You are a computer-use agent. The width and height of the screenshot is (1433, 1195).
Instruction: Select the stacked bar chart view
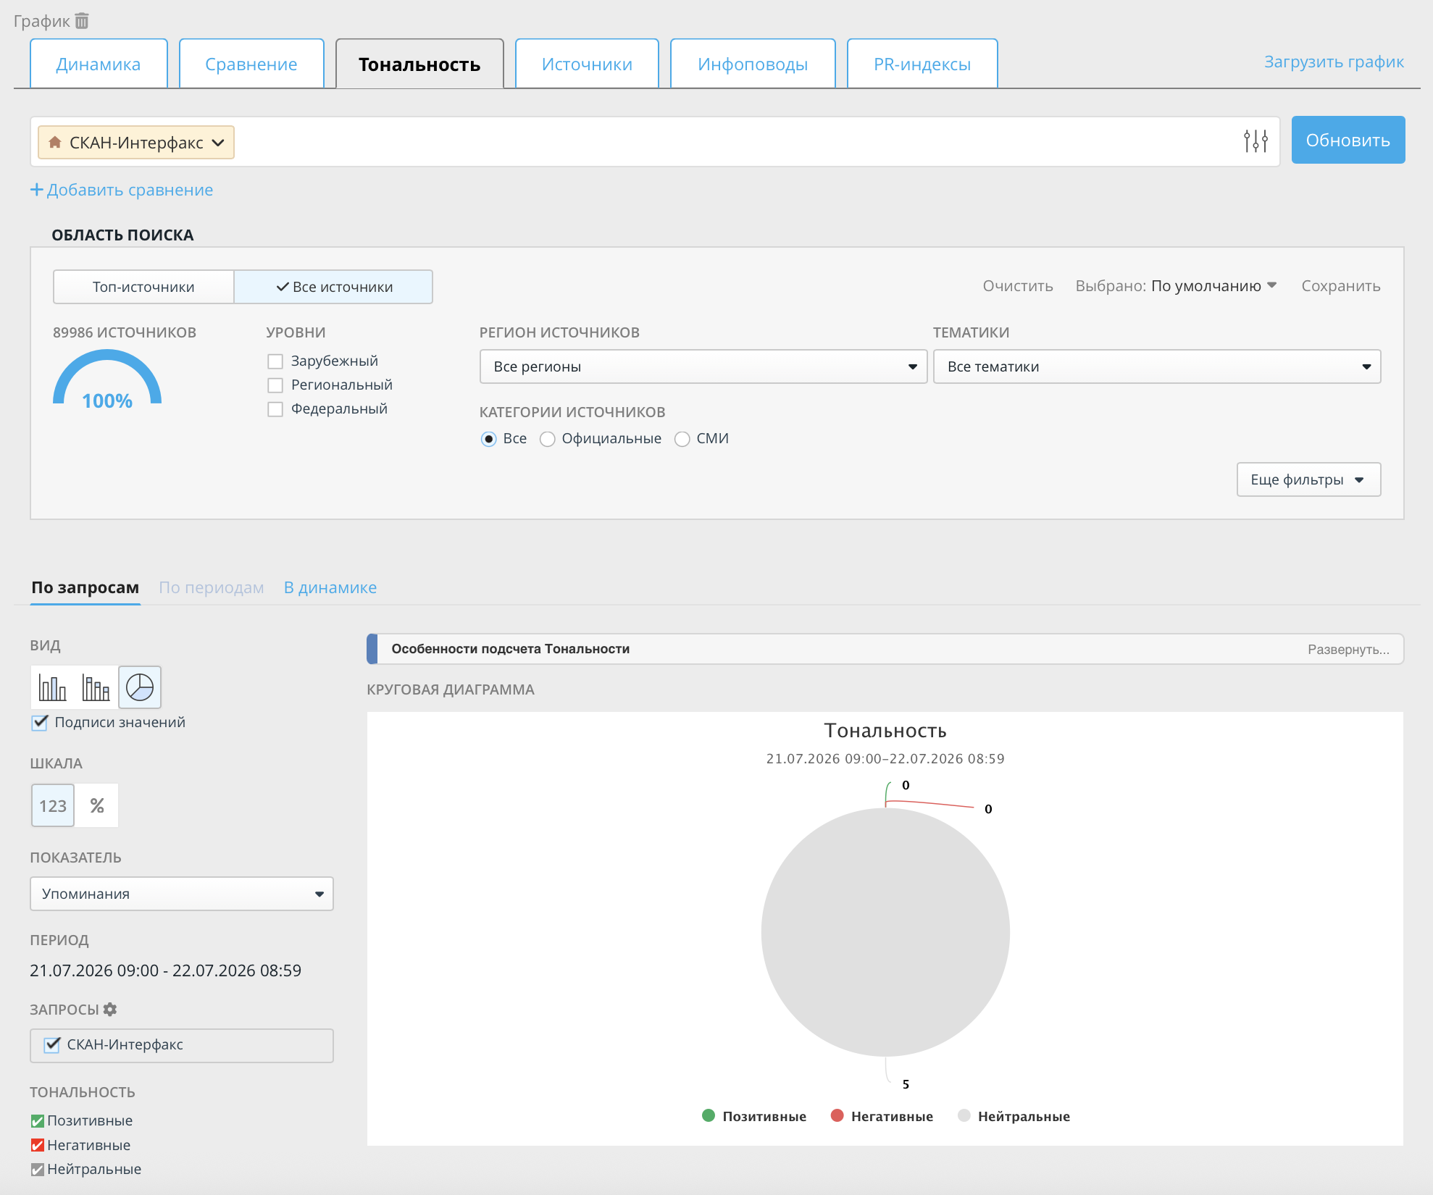96,687
